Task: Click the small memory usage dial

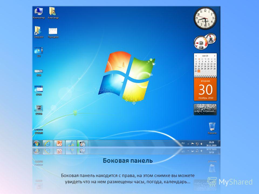Action: [x=211, y=39]
